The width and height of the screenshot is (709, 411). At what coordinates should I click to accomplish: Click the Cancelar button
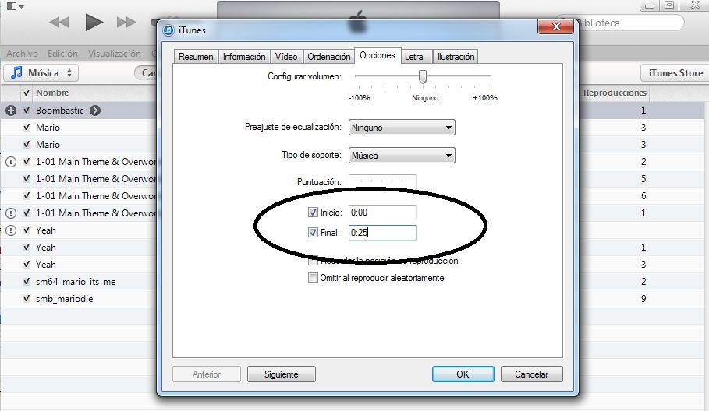click(531, 374)
